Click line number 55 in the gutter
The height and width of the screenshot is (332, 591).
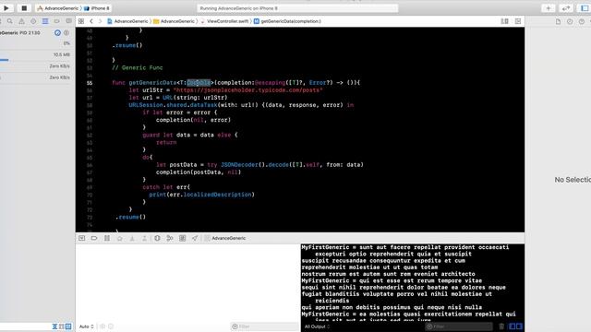90,83
